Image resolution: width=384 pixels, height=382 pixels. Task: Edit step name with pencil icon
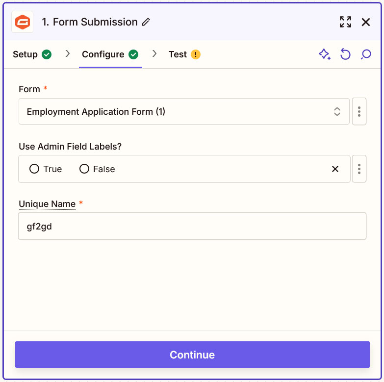[x=146, y=22]
